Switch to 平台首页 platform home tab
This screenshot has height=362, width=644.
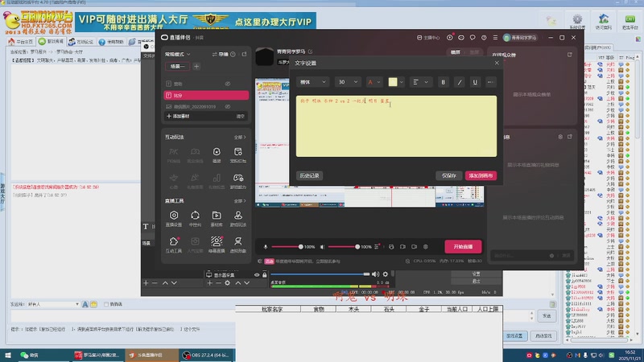pos(21,42)
